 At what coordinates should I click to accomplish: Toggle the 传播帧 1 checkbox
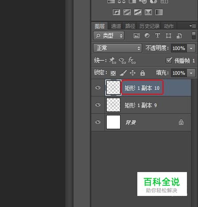[x=169, y=61]
